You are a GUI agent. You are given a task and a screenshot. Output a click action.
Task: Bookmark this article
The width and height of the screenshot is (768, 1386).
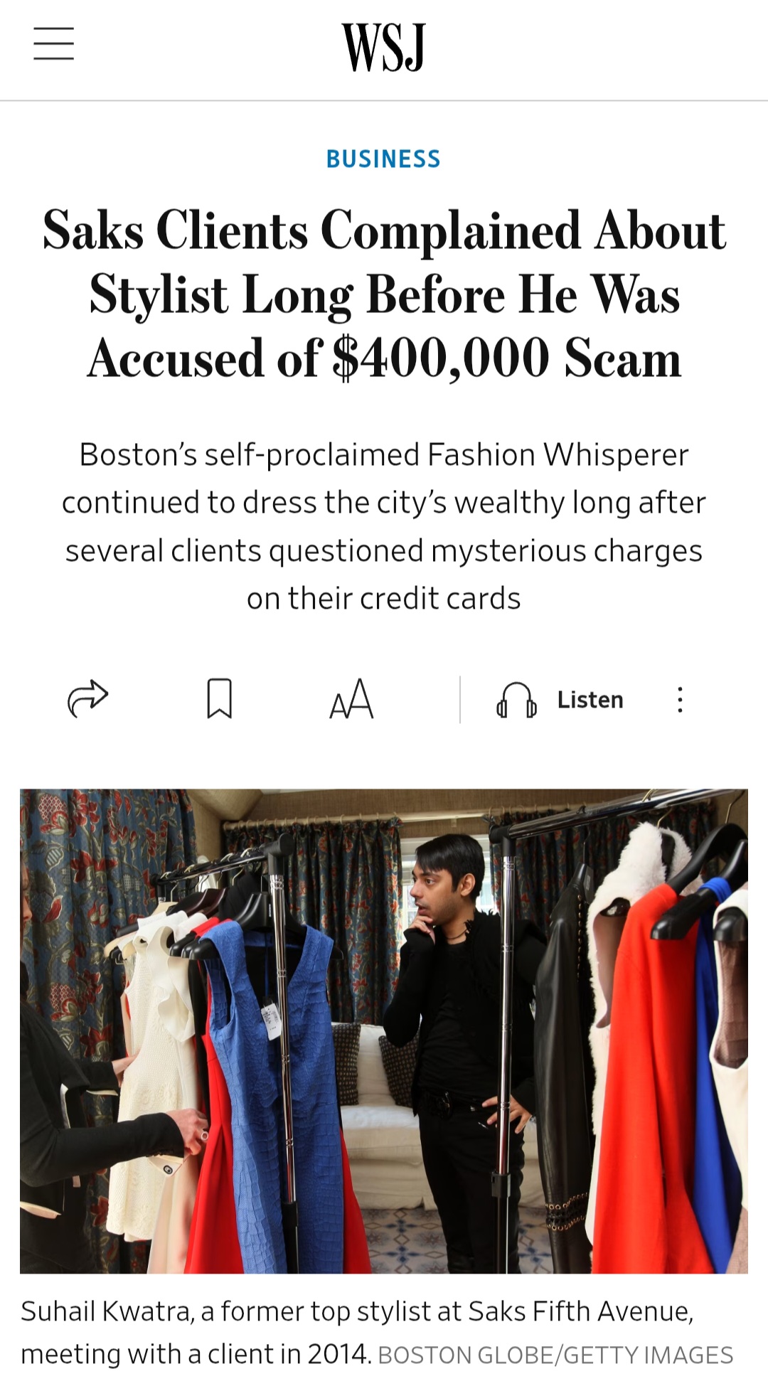click(219, 698)
